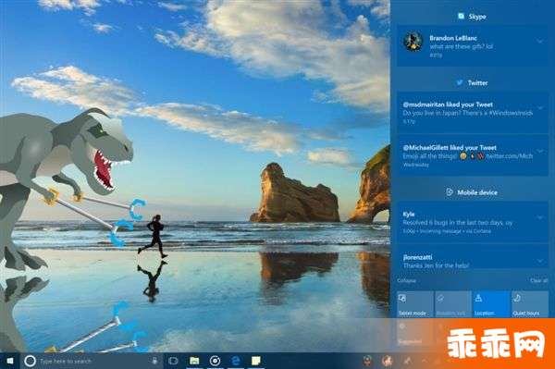Image resolution: width=555 pixels, height=369 pixels.
Task: Open Task View from the taskbar
Action: pyautogui.click(x=173, y=361)
